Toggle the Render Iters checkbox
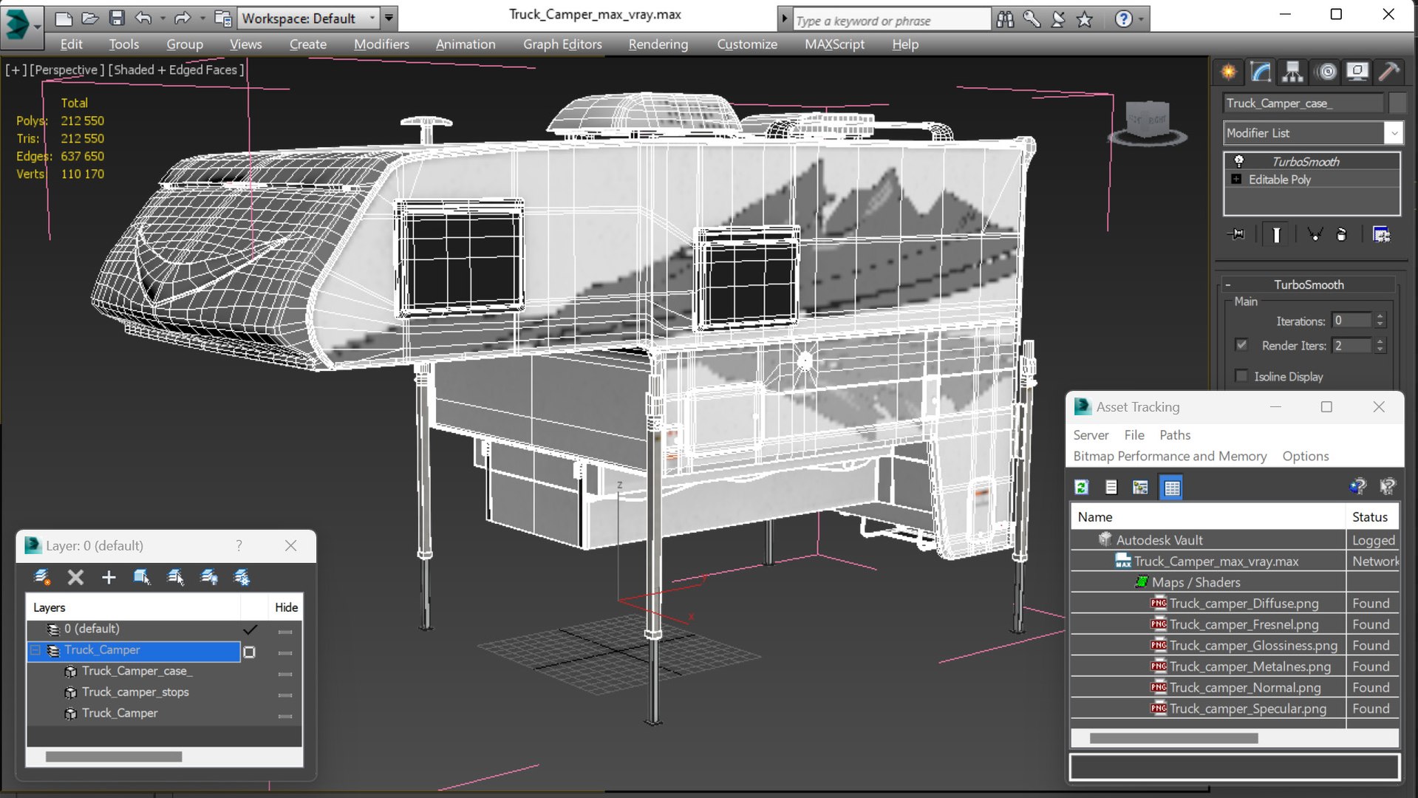Screen dimensions: 1418x798 tap(1241, 345)
